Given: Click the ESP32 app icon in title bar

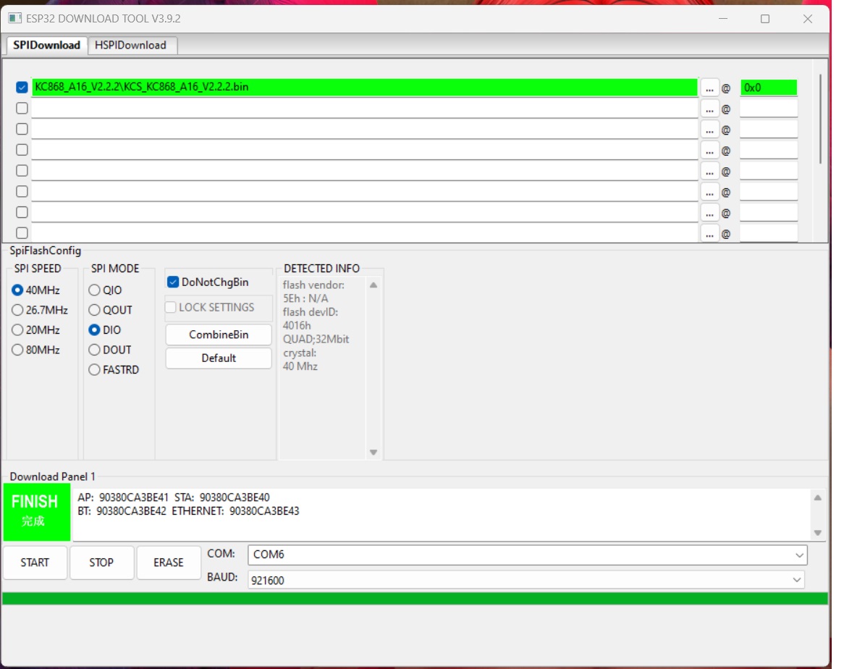Looking at the screenshot, I should (x=14, y=19).
